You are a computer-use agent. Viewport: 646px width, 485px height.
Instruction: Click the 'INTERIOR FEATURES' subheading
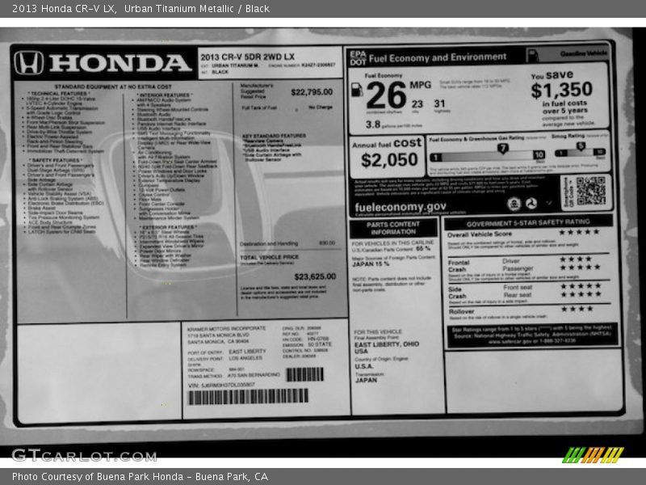point(165,95)
